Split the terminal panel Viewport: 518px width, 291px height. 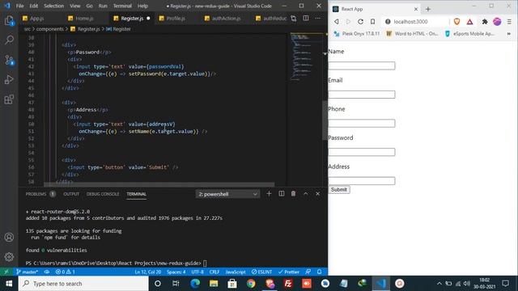click(x=282, y=194)
